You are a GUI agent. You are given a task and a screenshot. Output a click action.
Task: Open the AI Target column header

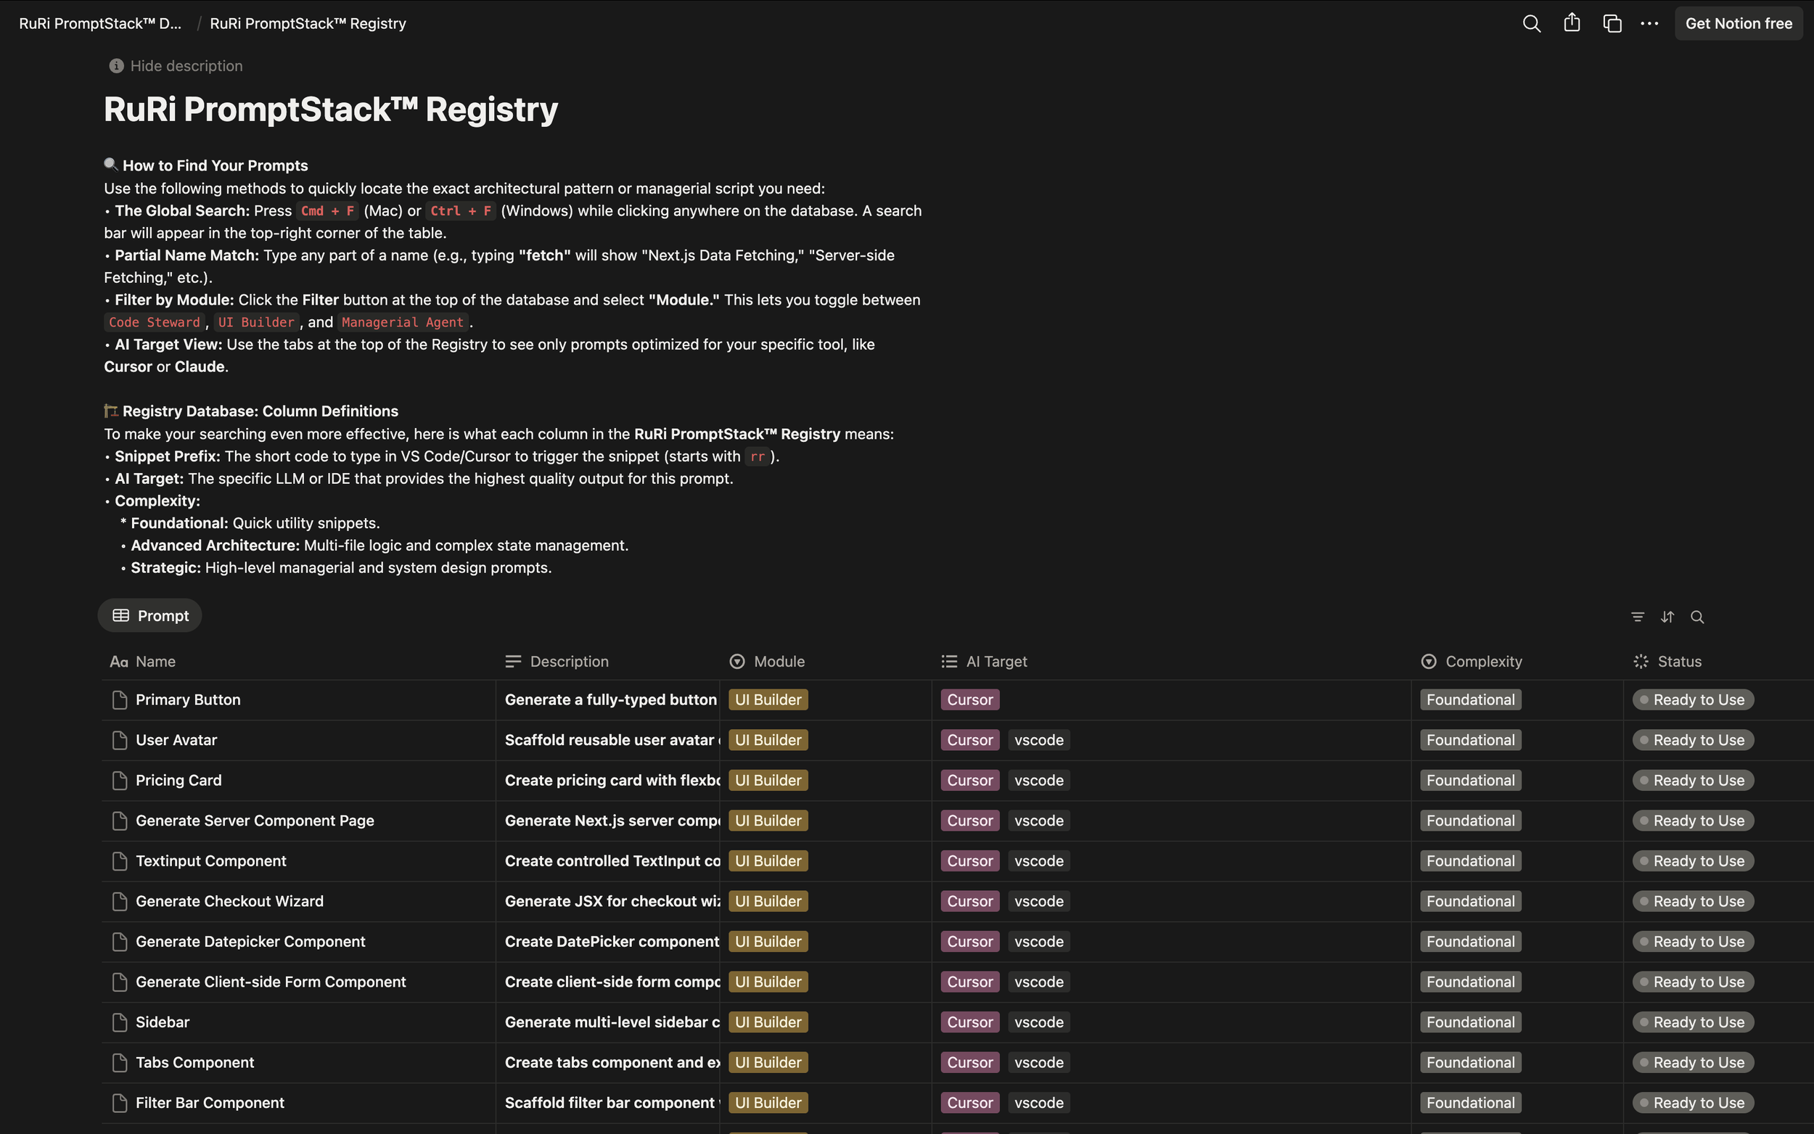pyautogui.click(x=996, y=662)
